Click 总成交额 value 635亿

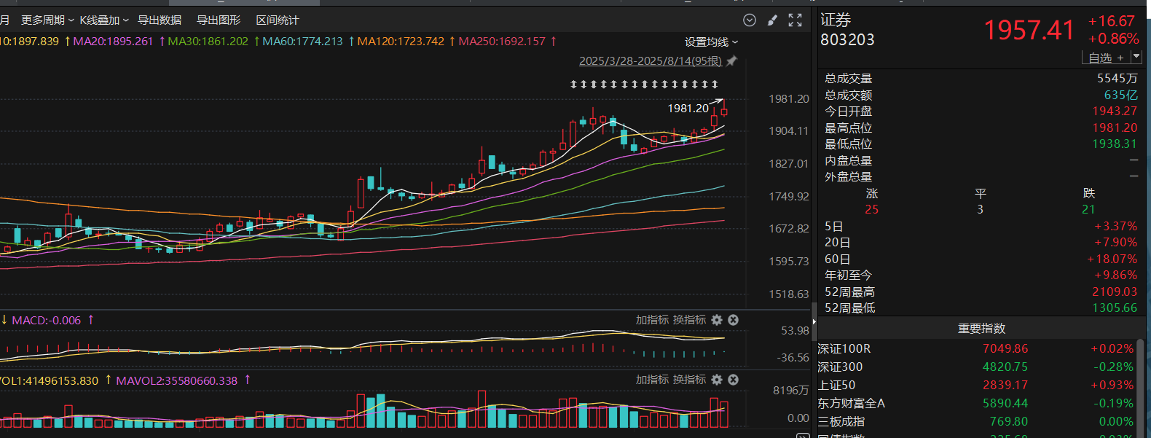pos(1120,95)
